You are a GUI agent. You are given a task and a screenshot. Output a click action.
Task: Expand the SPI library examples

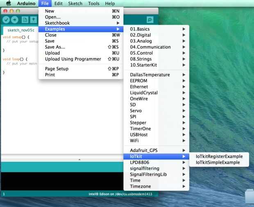point(156,117)
